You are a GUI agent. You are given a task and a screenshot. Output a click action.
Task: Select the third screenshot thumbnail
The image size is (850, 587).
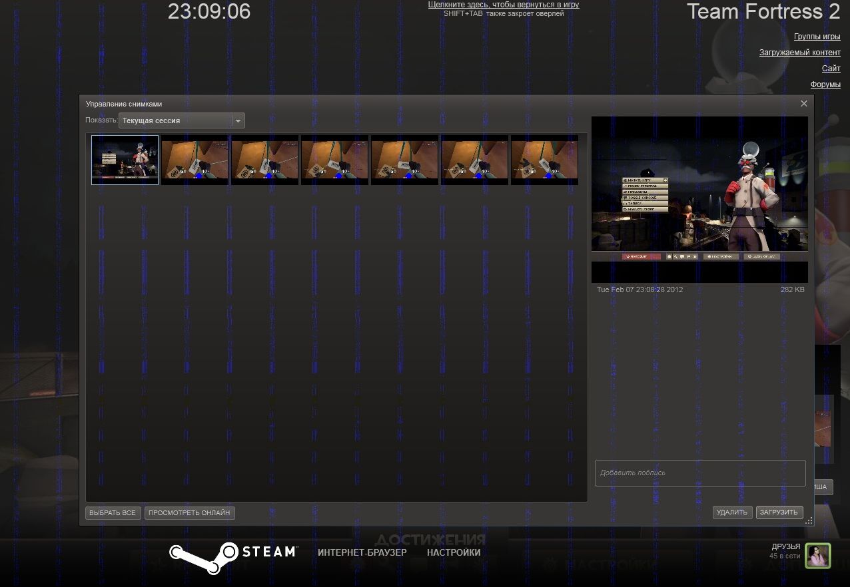(x=264, y=160)
